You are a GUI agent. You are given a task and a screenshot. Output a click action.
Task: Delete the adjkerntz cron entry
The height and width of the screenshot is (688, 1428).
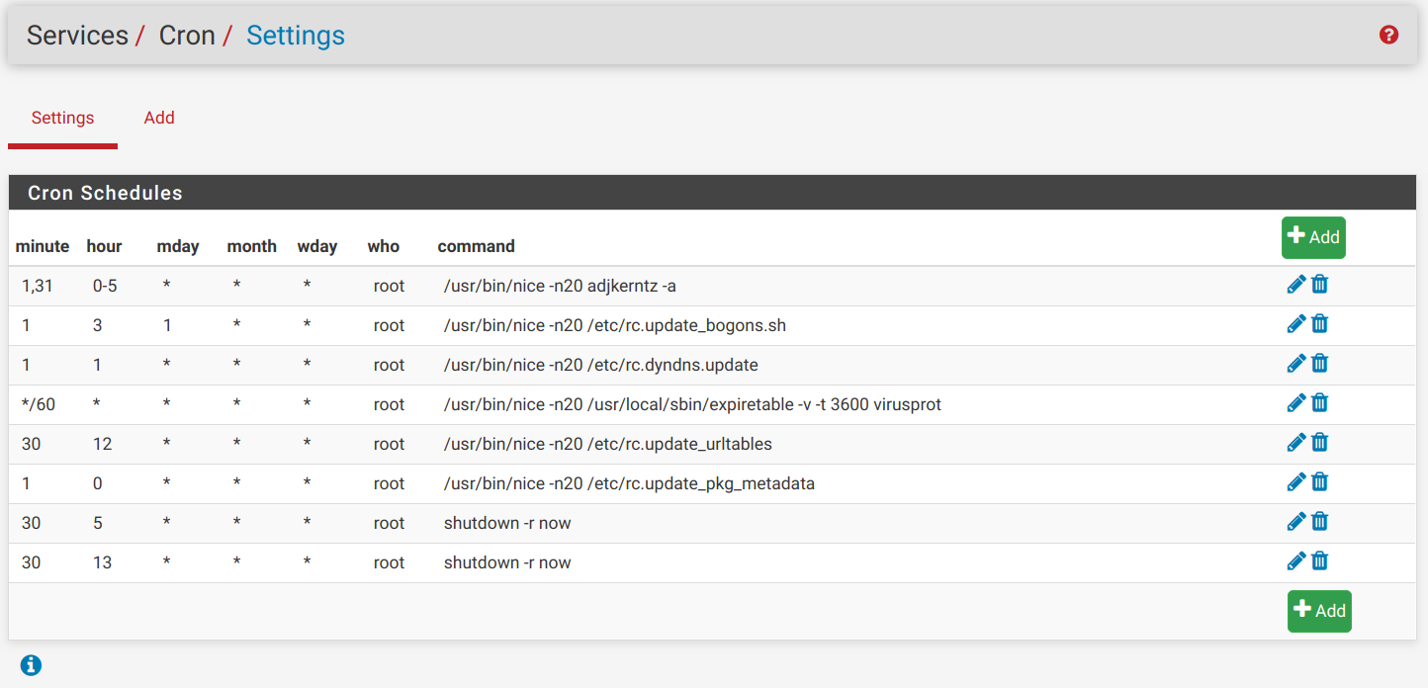[1320, 285]
